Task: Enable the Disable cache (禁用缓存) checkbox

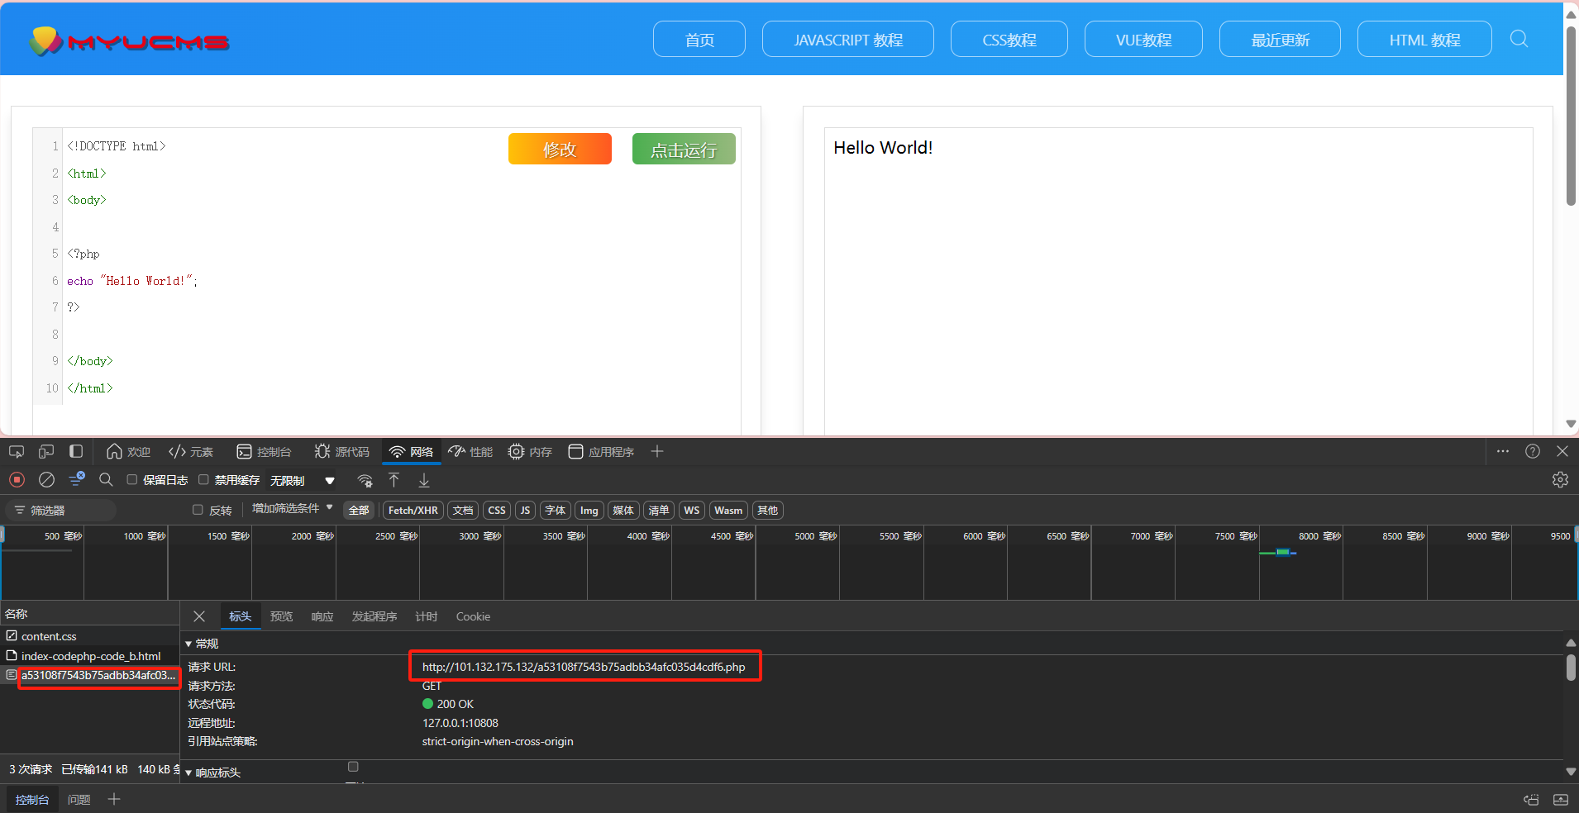Action: tap(203, 479)
